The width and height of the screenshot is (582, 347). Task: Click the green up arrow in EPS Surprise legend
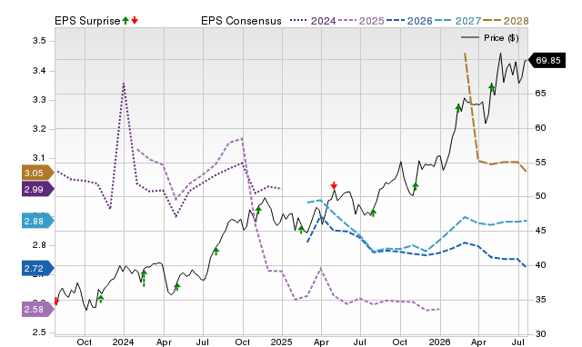click(125, 21)
